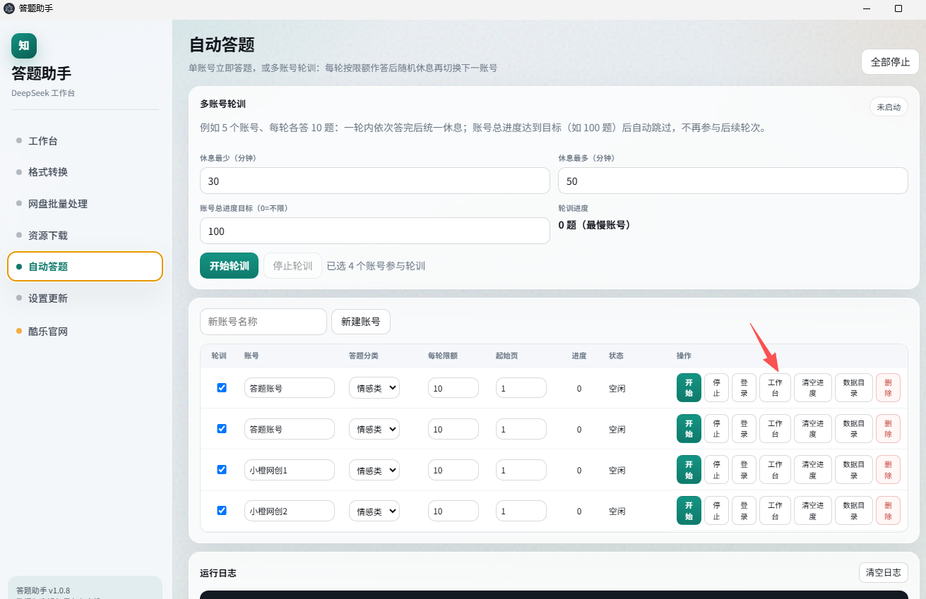
Task: Click 停止 for 小橙网创2 account
Action: click(716, 511)
